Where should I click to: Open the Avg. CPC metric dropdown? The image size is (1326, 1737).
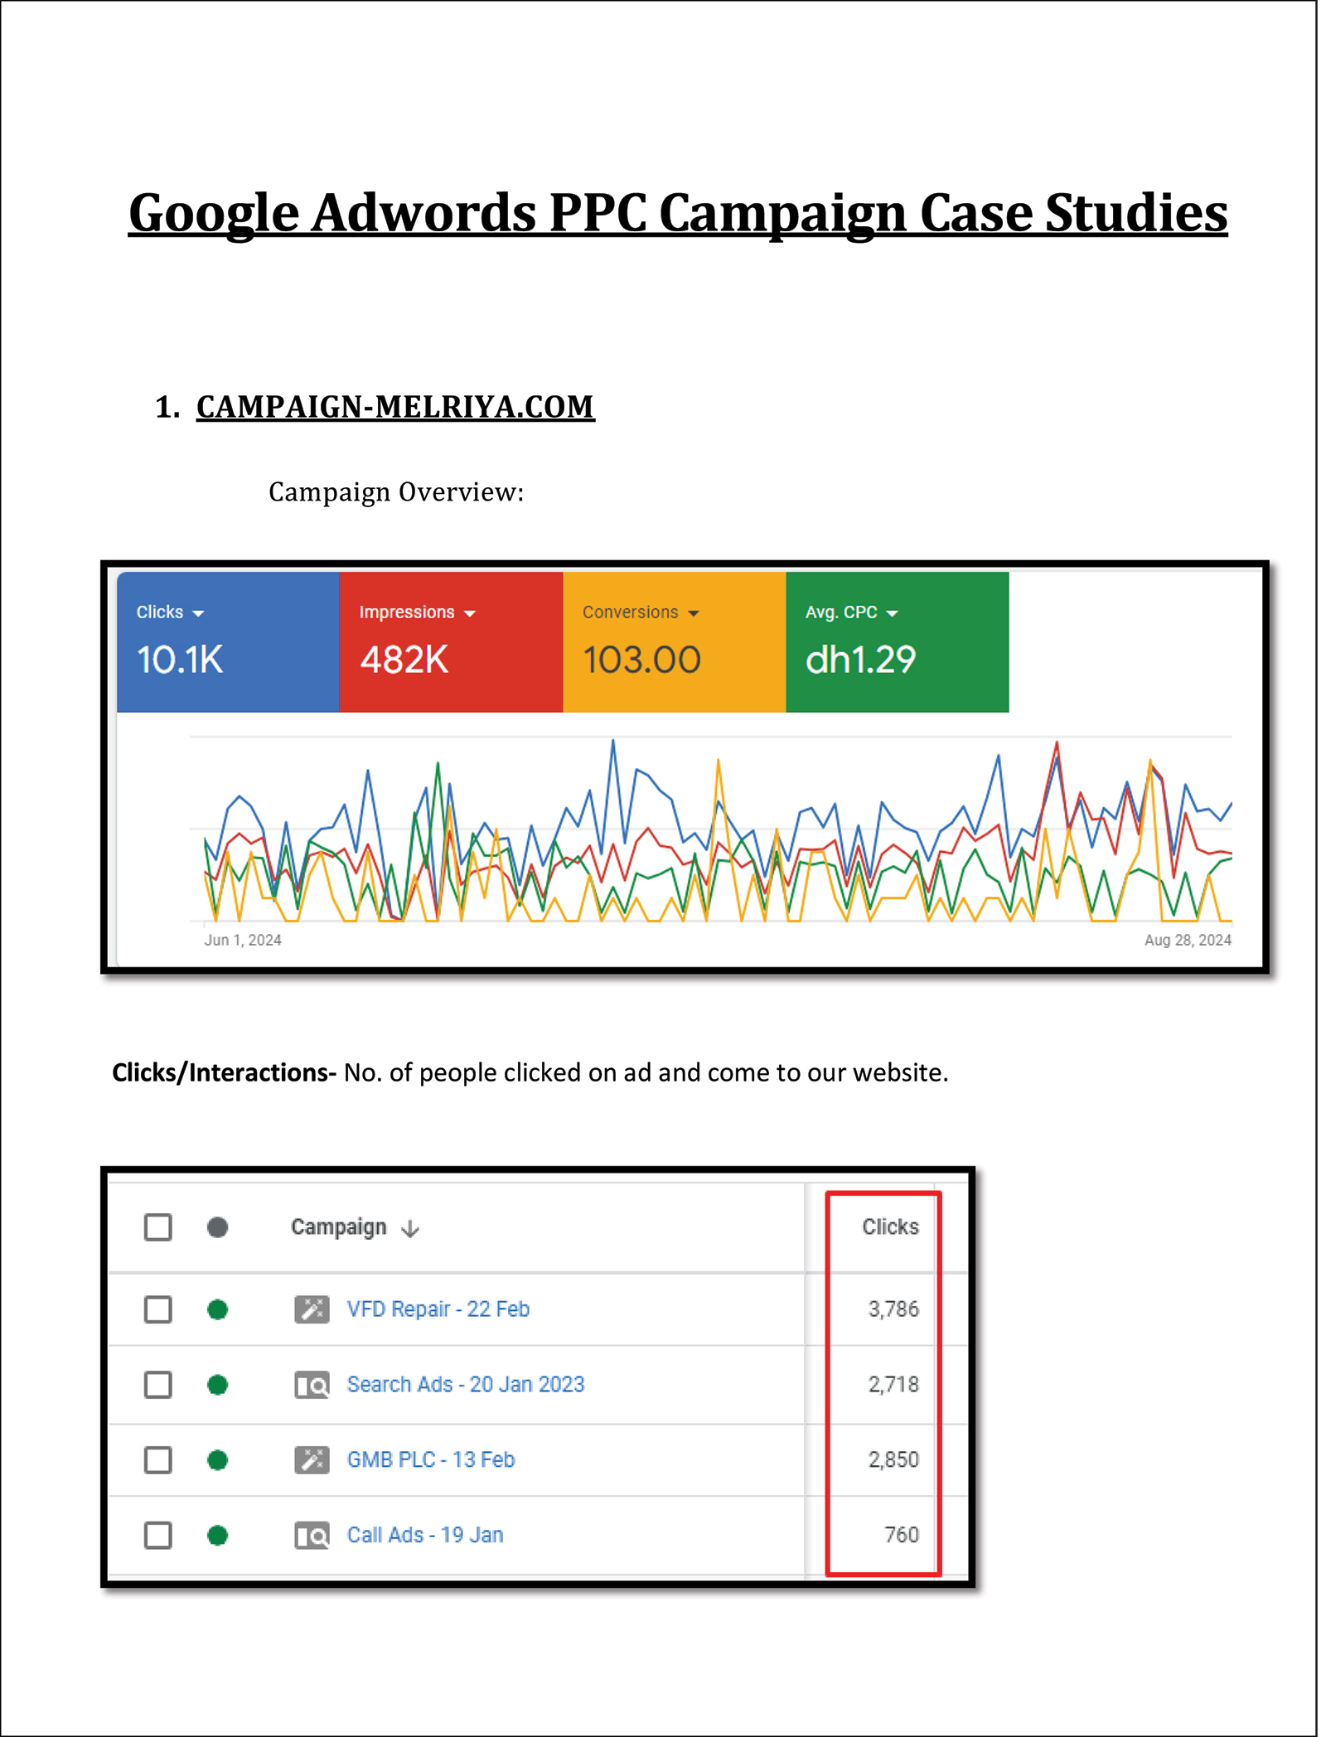click(x=892, y=613)
